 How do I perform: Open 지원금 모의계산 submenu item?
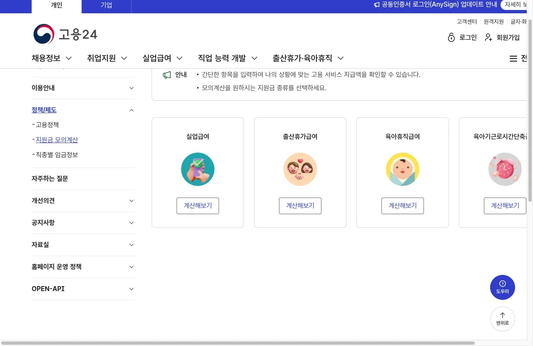click(57, 140)
